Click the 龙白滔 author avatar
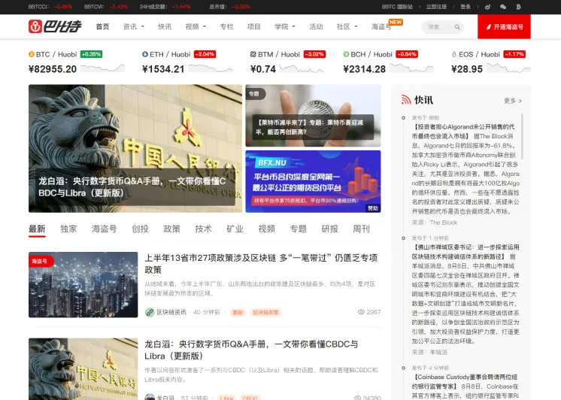This screenshot has width=561, height=400. coord(150,397)
